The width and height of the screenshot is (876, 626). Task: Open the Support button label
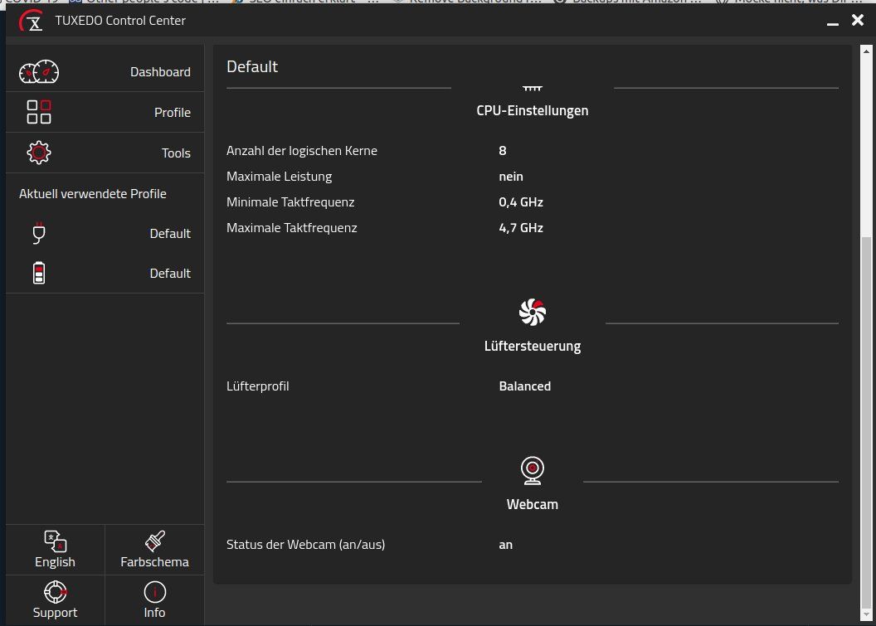point(55,613)
